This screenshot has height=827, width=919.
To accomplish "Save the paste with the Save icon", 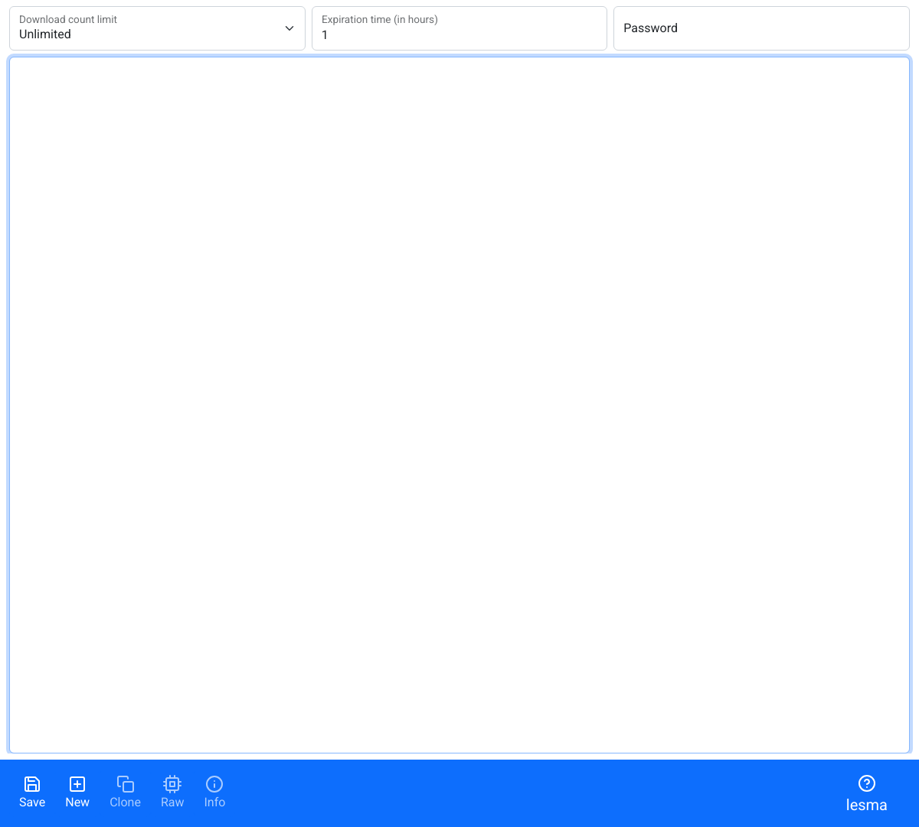I will (x=32, y=784).
